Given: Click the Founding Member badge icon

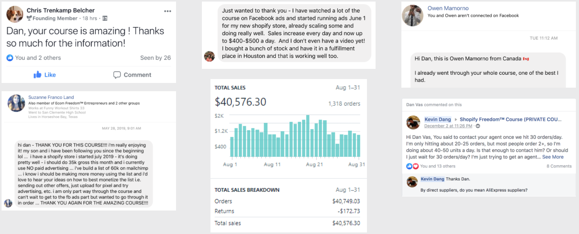Looking at the screenshot, I should click(29, 18).
